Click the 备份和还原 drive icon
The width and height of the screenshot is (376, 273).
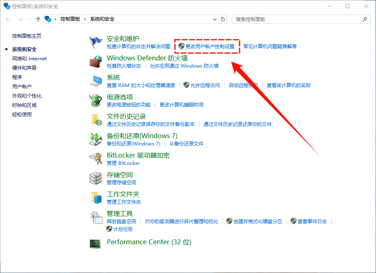tap(96, 139)
